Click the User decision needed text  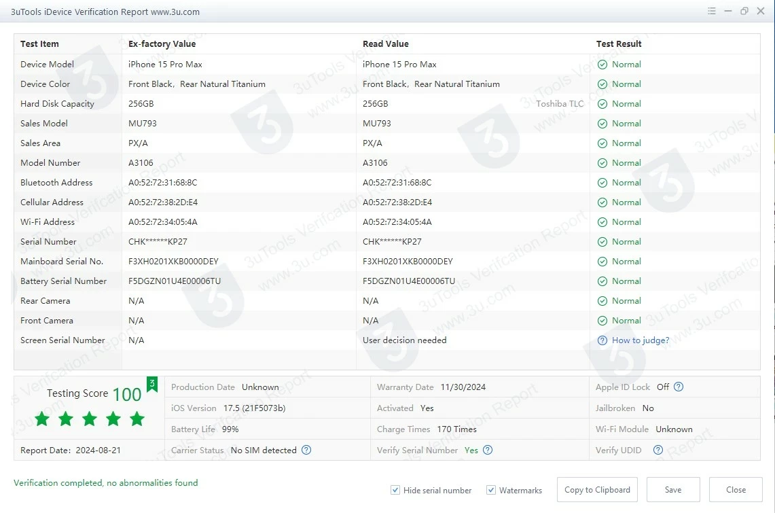[x=404, y=340]
